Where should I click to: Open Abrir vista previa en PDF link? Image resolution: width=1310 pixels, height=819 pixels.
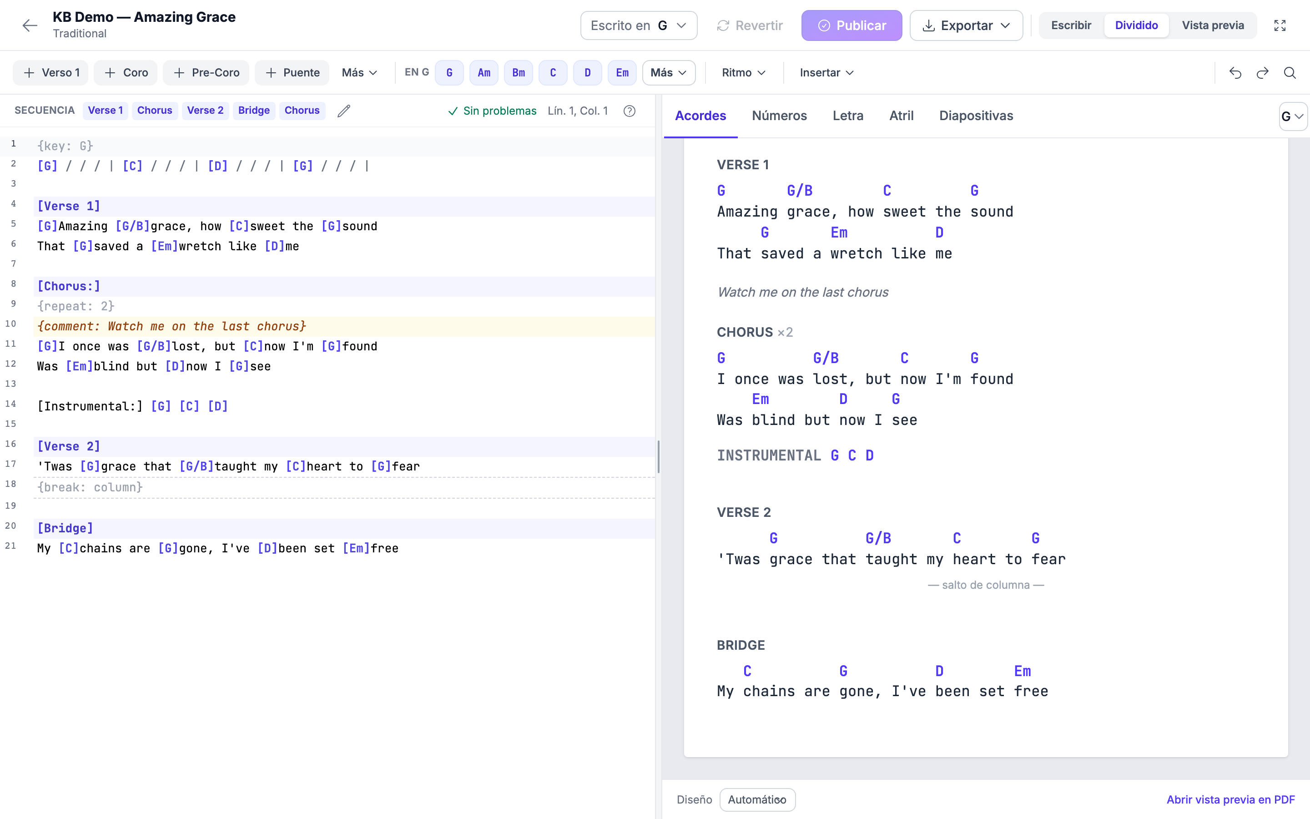[x=1230, y=799]
